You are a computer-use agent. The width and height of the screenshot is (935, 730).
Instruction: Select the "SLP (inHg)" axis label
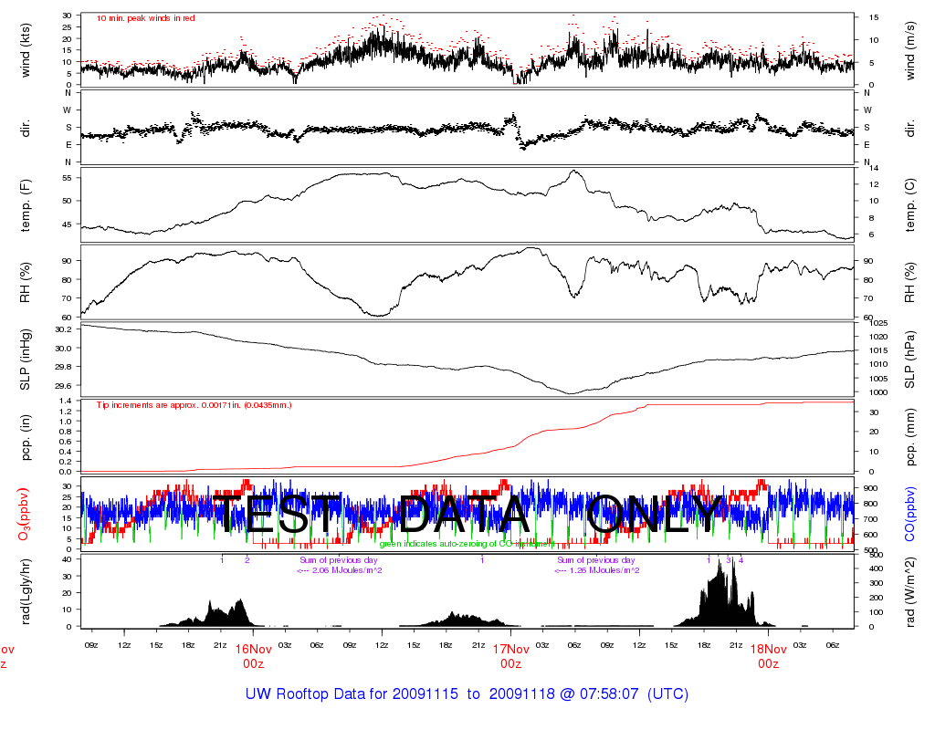(25, 360)
